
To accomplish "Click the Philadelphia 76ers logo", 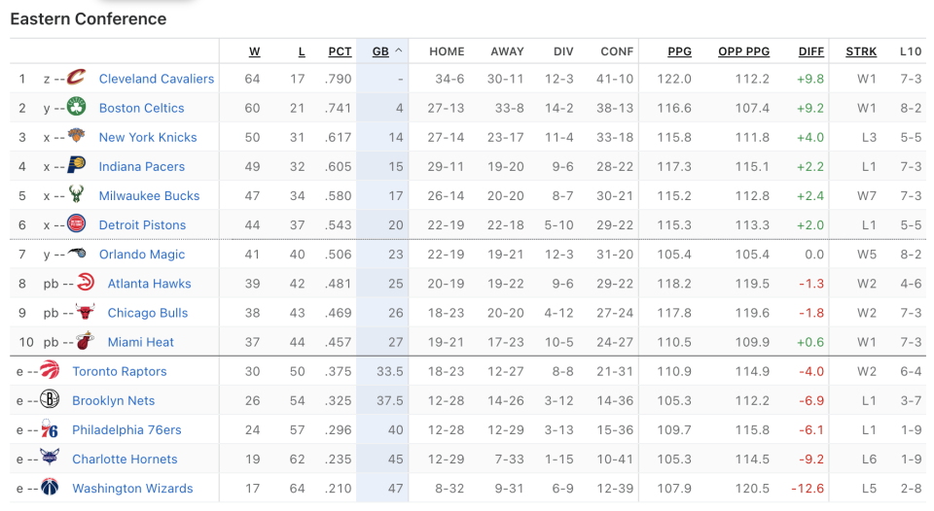I will (x=50, y=429).
